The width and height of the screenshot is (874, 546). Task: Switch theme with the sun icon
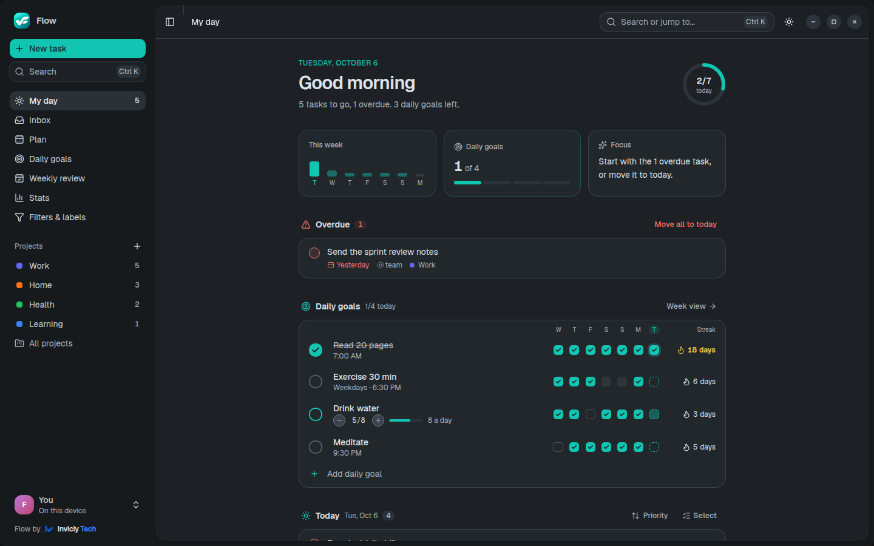(x=789, y=22)
